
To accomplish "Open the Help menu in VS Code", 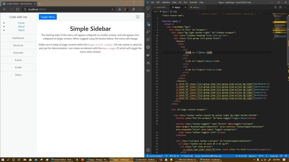I will [201, 2].
